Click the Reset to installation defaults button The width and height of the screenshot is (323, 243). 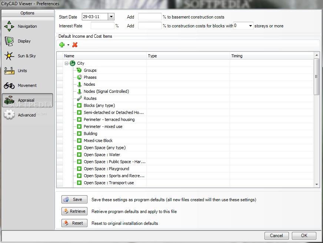point(74,223)
